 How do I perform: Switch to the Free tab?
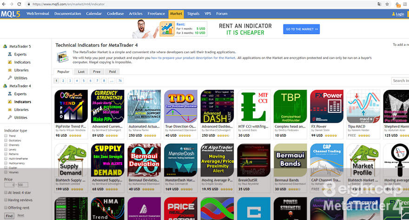tap(97, 71)
